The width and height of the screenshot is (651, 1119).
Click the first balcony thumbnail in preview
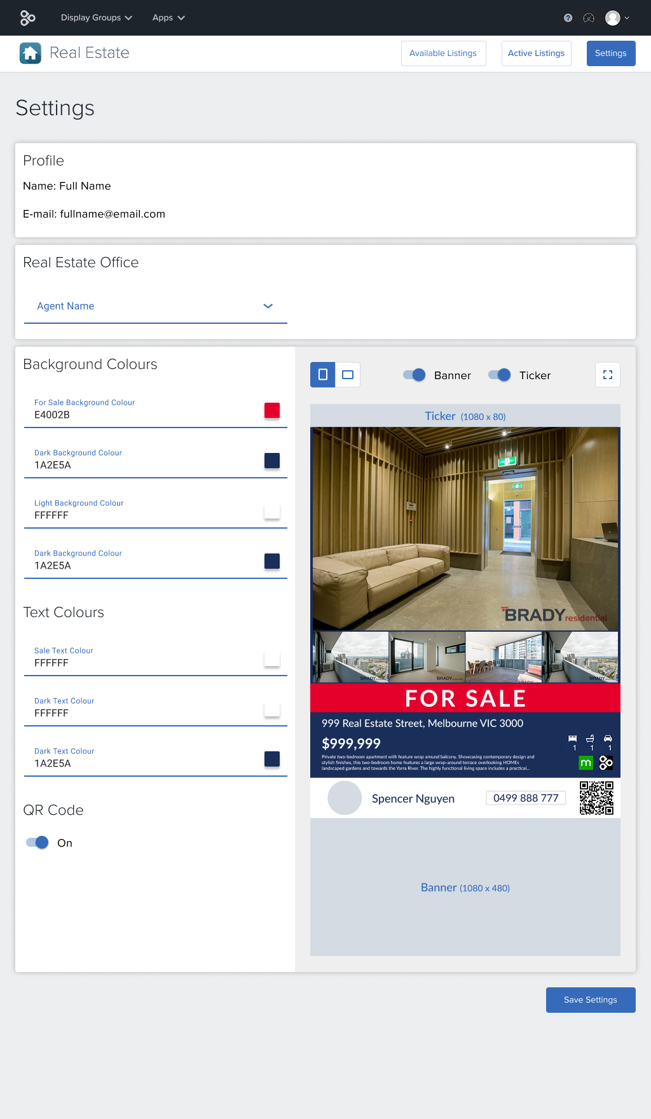(350, 657)
